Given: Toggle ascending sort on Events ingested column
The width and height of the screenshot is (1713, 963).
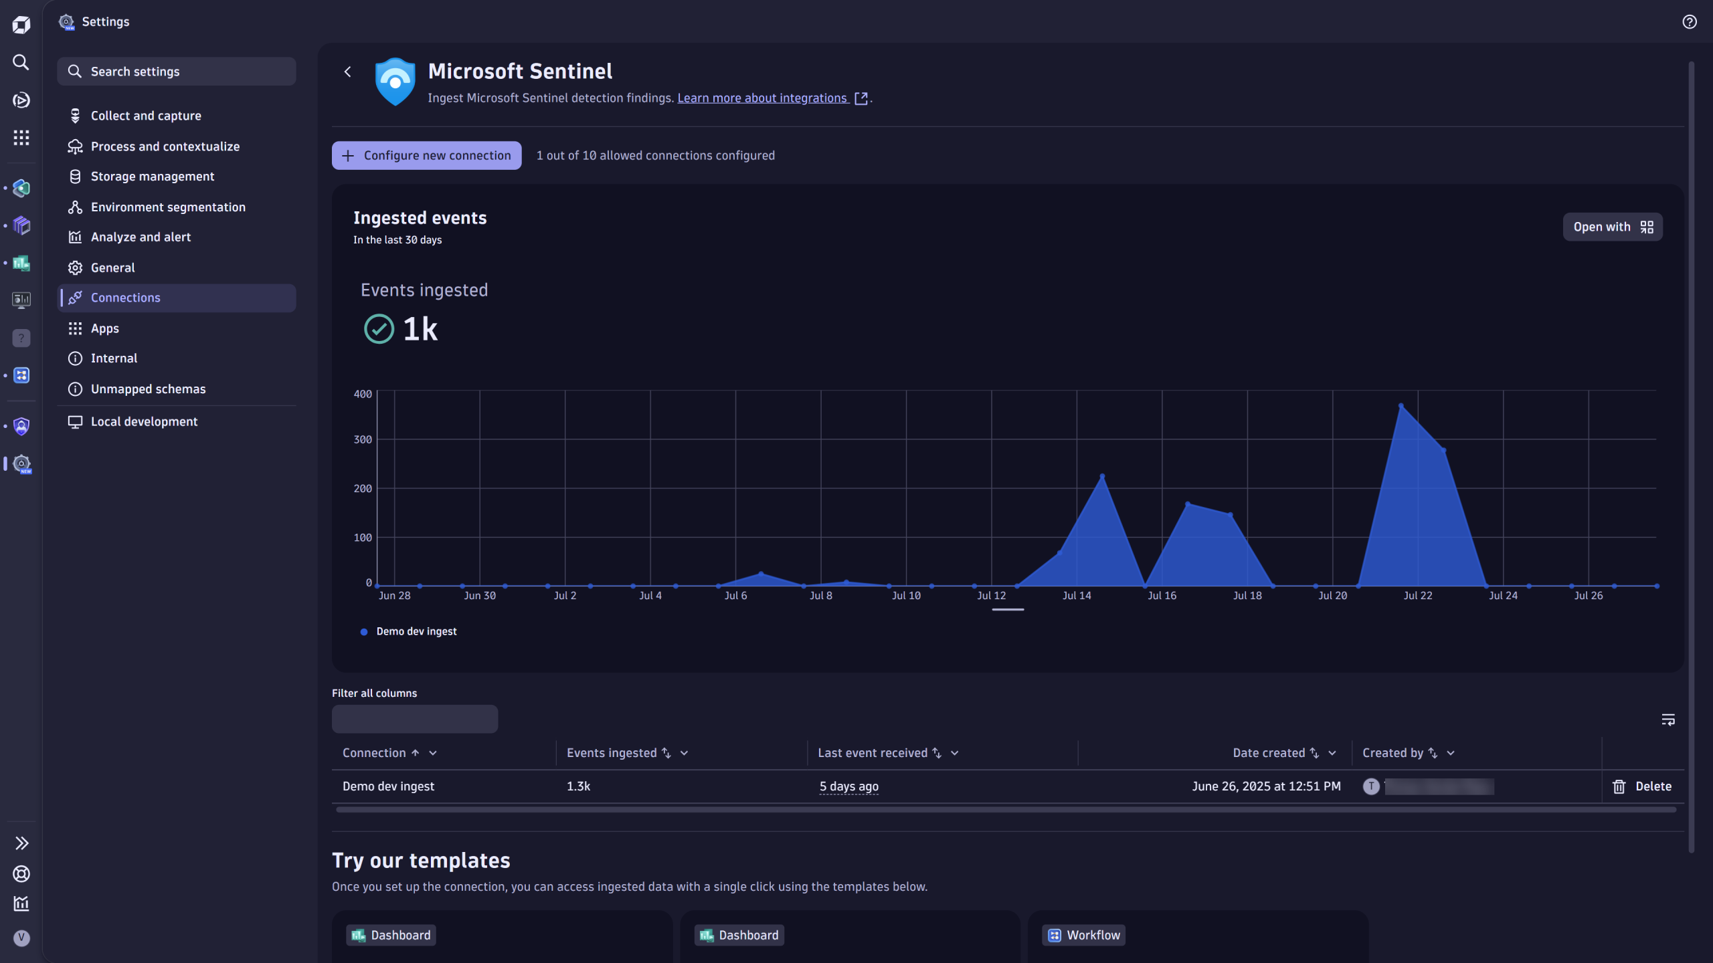Looking at the screenshot, I should coord(666,753).
